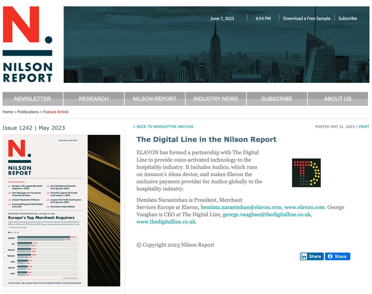Click the Nilson Report logo
Image resolution: width=372 pixels, height=294 pixels.
[28, 44]
